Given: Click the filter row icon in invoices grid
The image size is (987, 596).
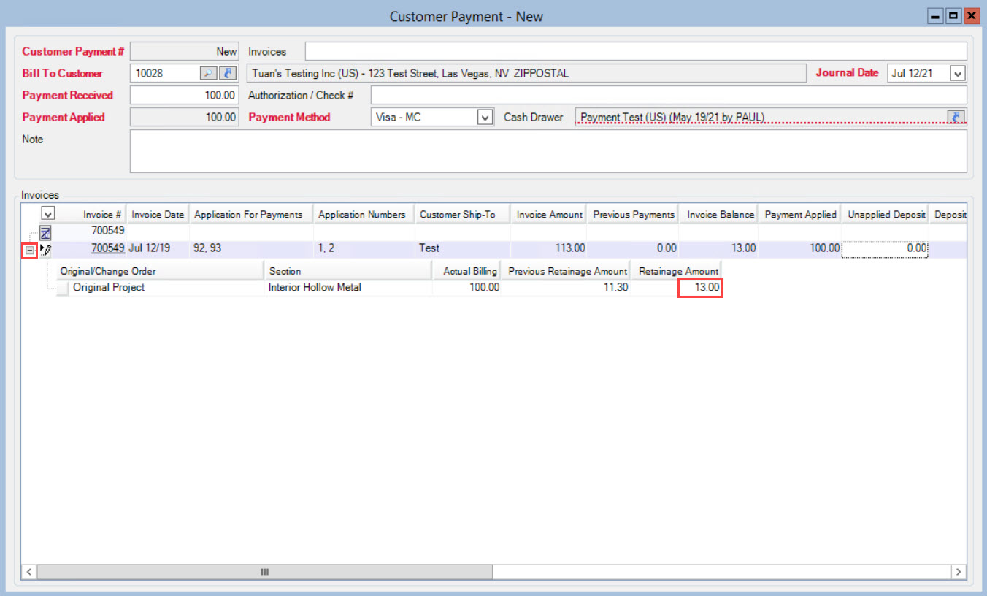Looking at the screenshot, I should tap(45, 233).
